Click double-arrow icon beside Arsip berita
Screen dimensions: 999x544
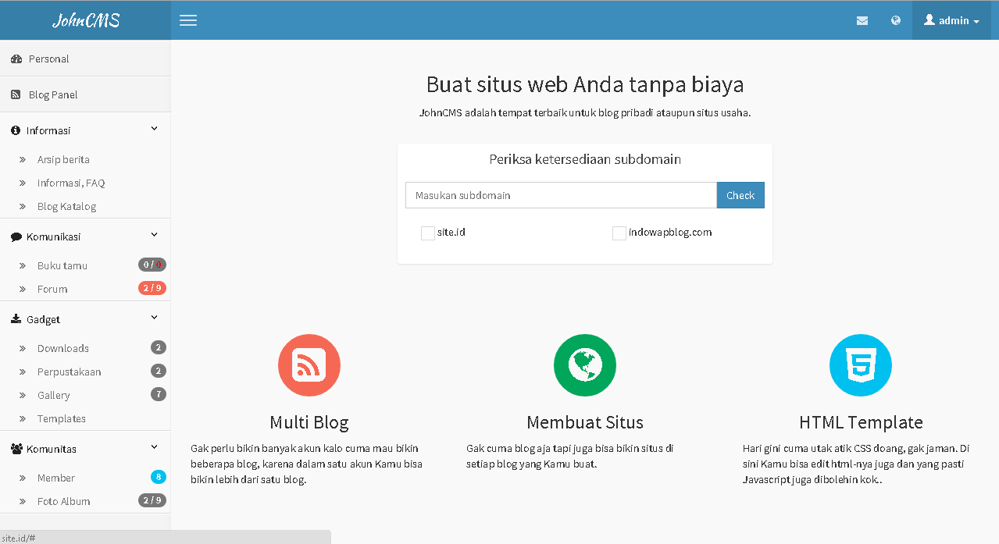[23, 159]
